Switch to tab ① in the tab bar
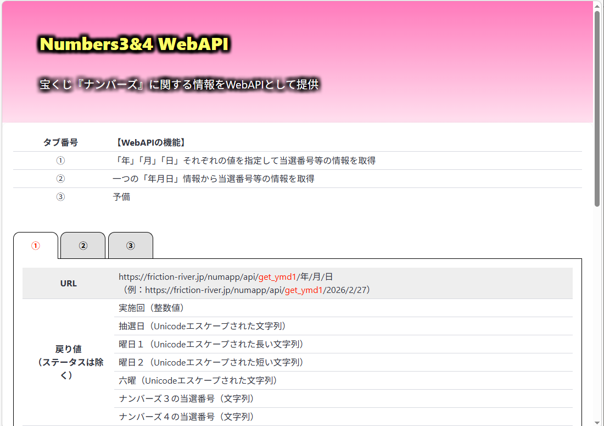Screen dimensions: 604x426 tap(36, 246)
